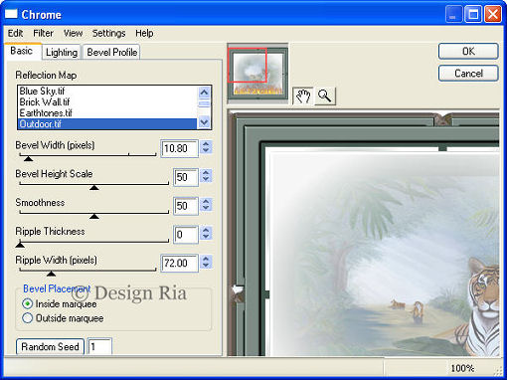The image size is (507, 380).
Task: Increase Ripple Thickness spinner arrow
Action: (206, 231)
